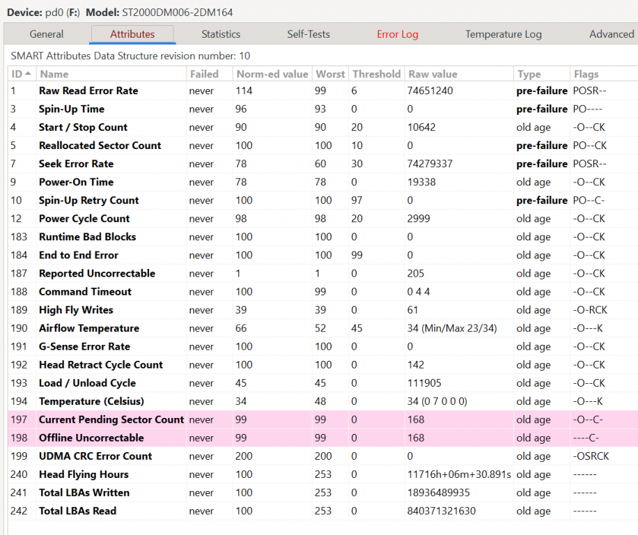Select the Current Pending Sector Count row
The height and width of the screenshot is (535, 638).
(x=111, y=419)
